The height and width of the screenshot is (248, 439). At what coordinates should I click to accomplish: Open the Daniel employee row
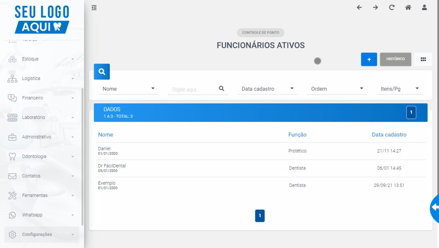coord(260,151)
